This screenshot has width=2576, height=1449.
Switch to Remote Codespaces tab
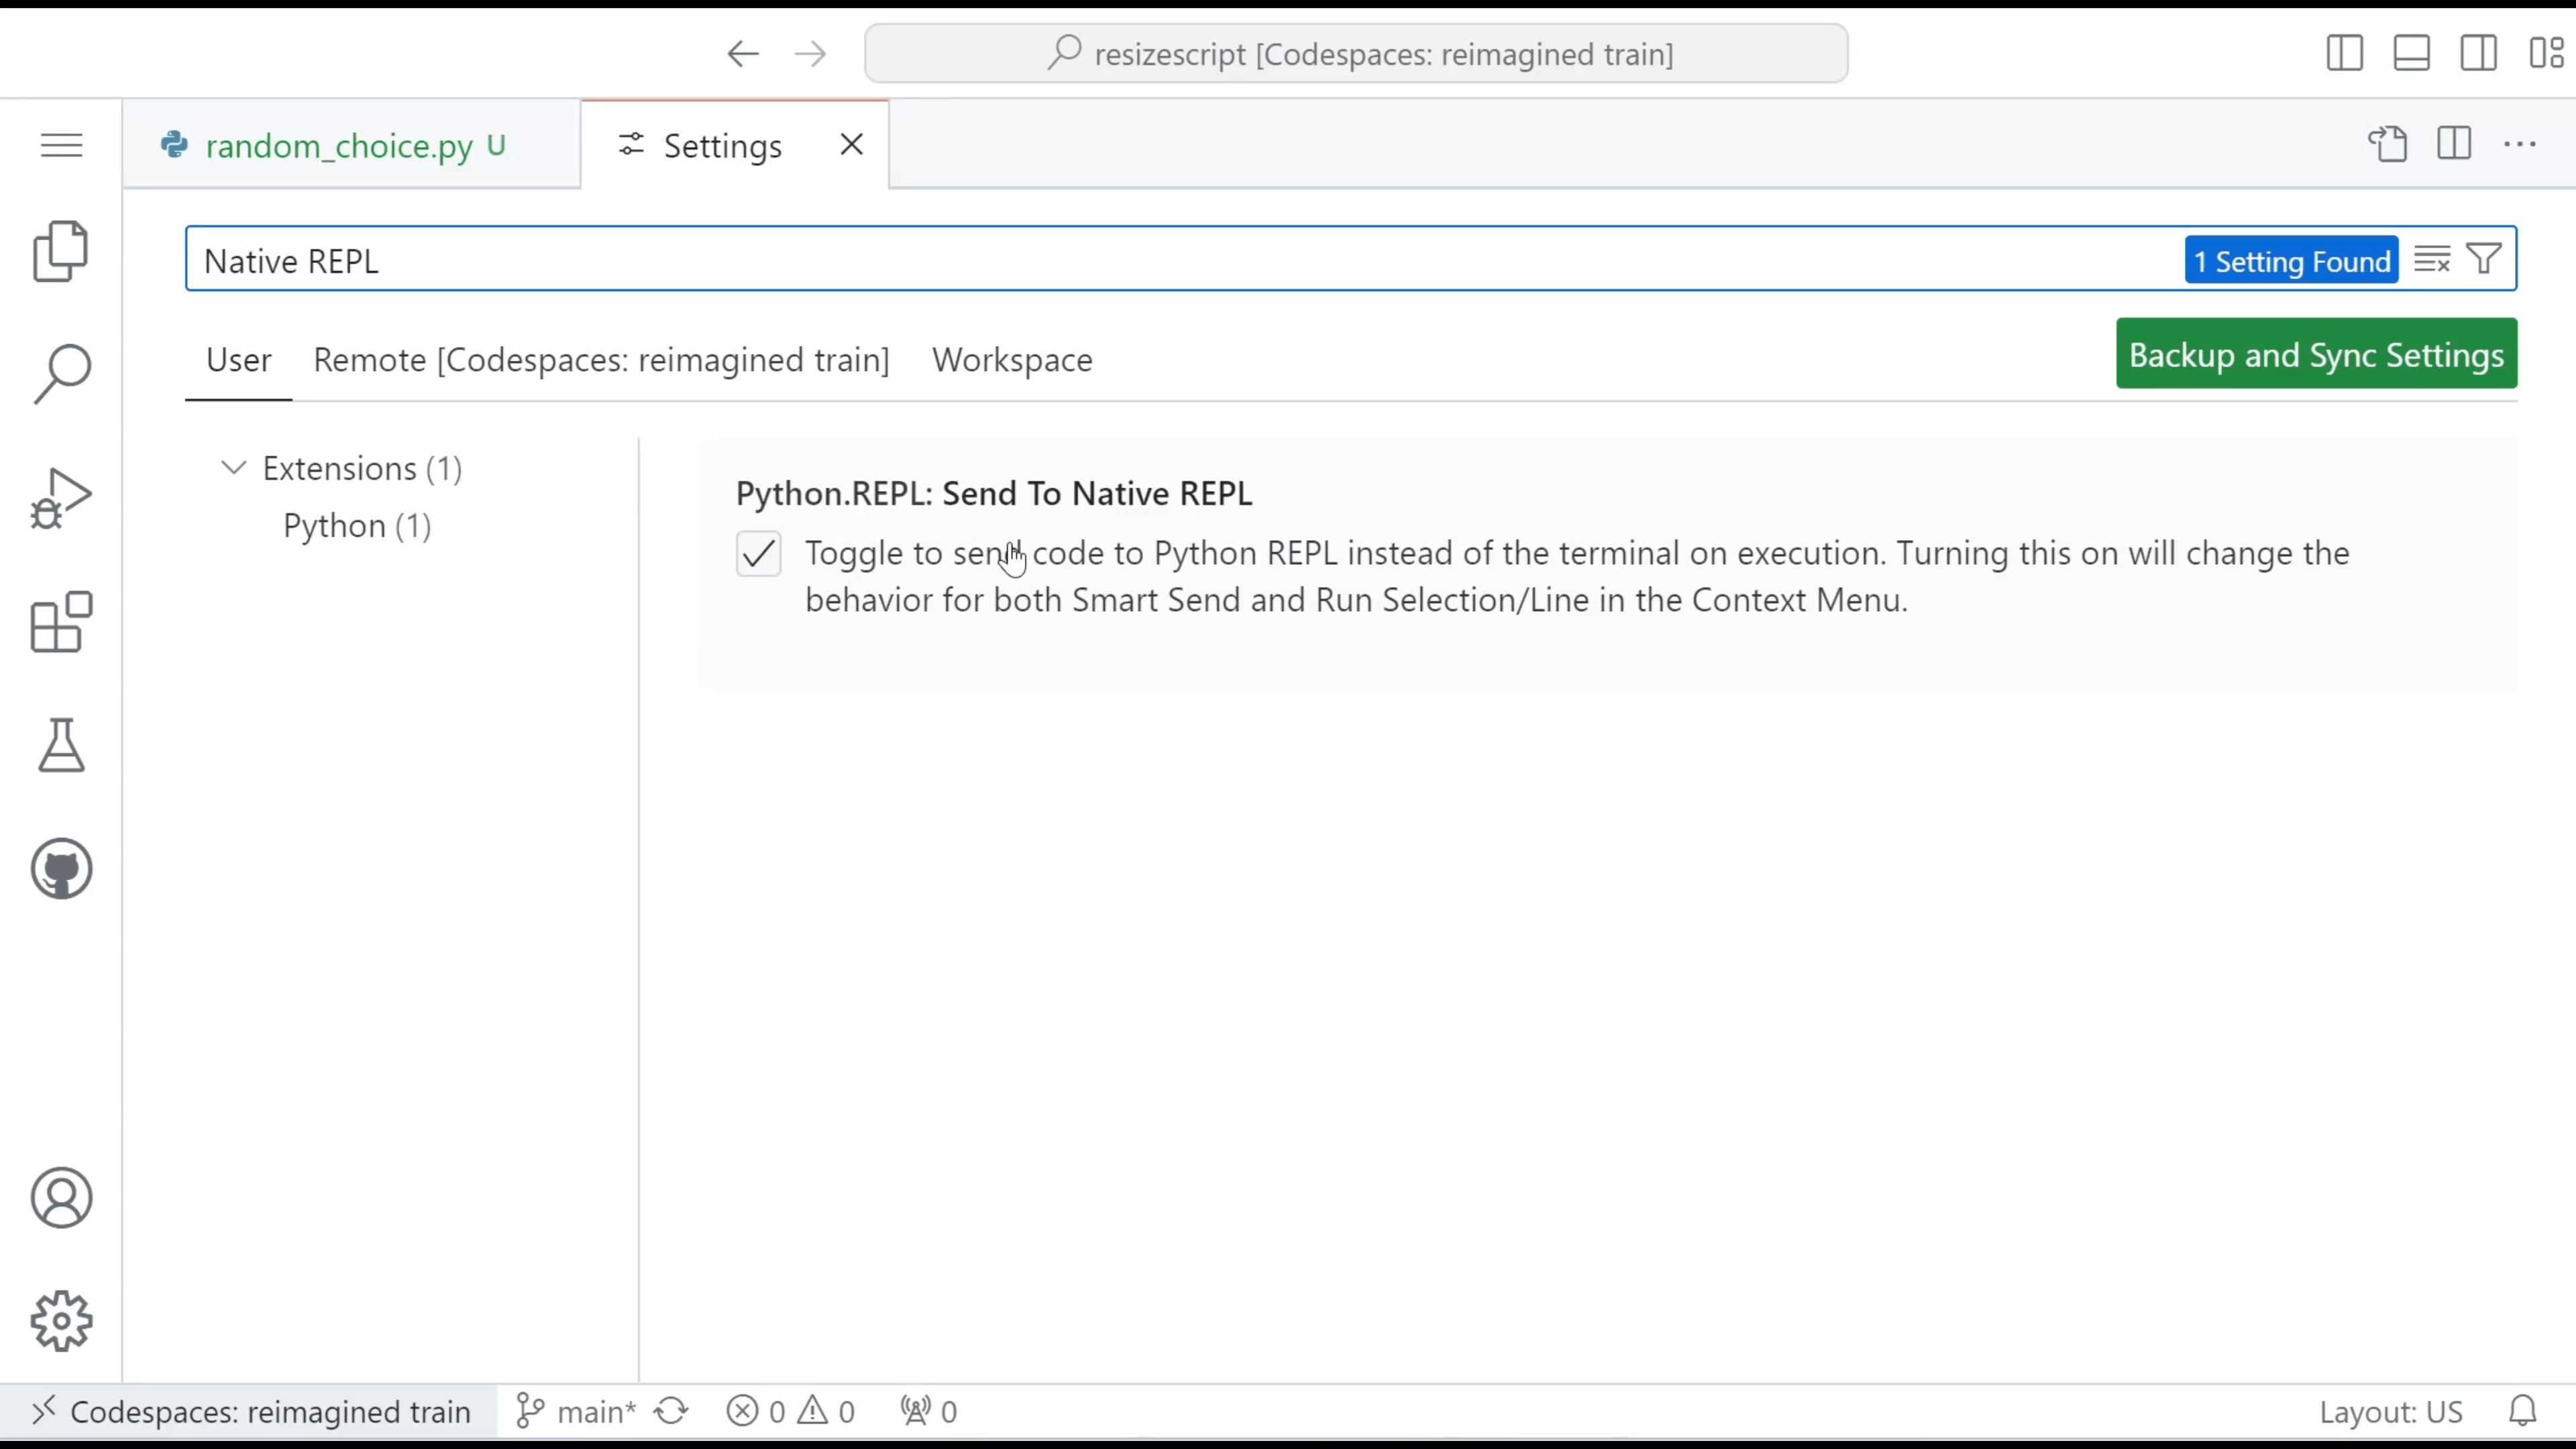[x=602, y=359]
